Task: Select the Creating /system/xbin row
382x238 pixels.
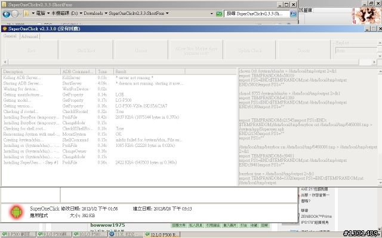Action: (x=94, y=140)
